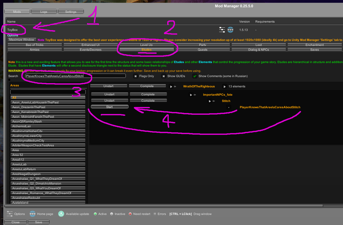This screenshot has height=225, width=343.
Task: Select the Enhanced UI tab
Action: point(91,45)
